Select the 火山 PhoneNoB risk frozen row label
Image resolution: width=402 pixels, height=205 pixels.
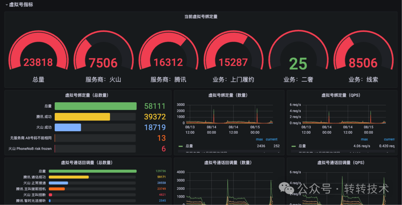30,148
